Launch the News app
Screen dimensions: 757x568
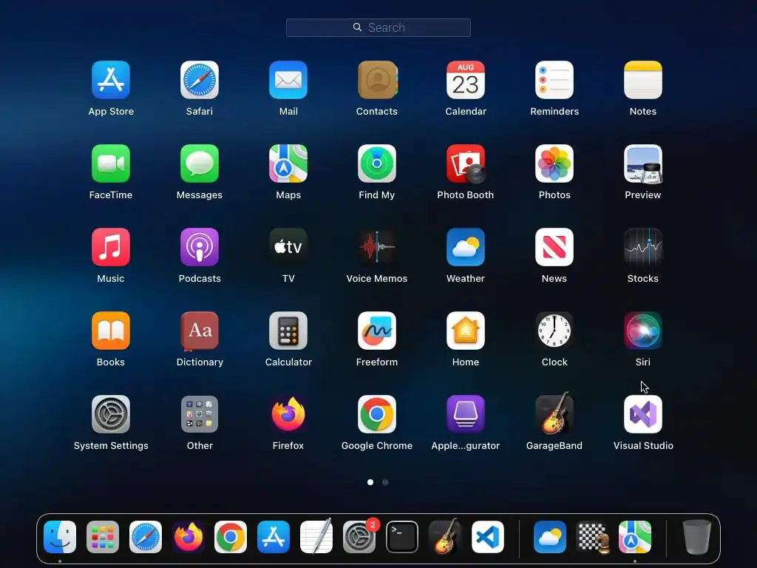click(554, 247)
